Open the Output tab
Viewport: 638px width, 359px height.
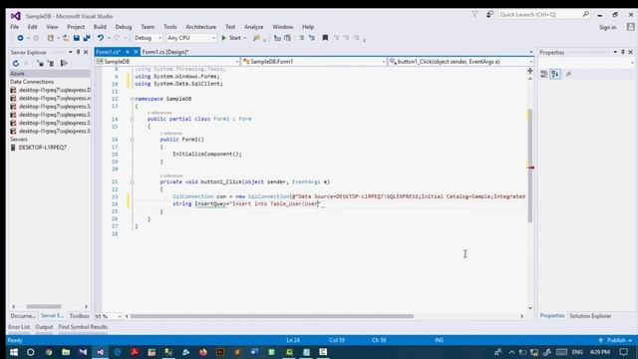pos(44,327)
